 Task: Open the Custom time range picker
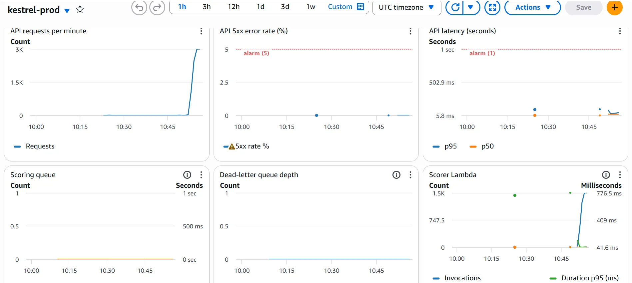(x=346, y=7)
